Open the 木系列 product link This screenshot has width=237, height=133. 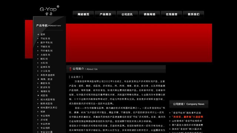pos(44,63)
